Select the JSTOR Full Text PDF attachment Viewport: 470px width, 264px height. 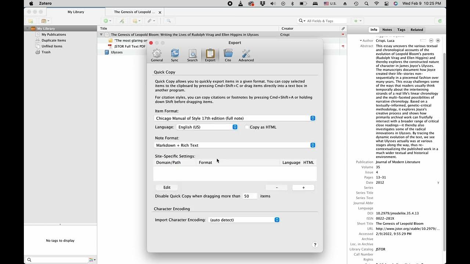(x=130, y=46)
